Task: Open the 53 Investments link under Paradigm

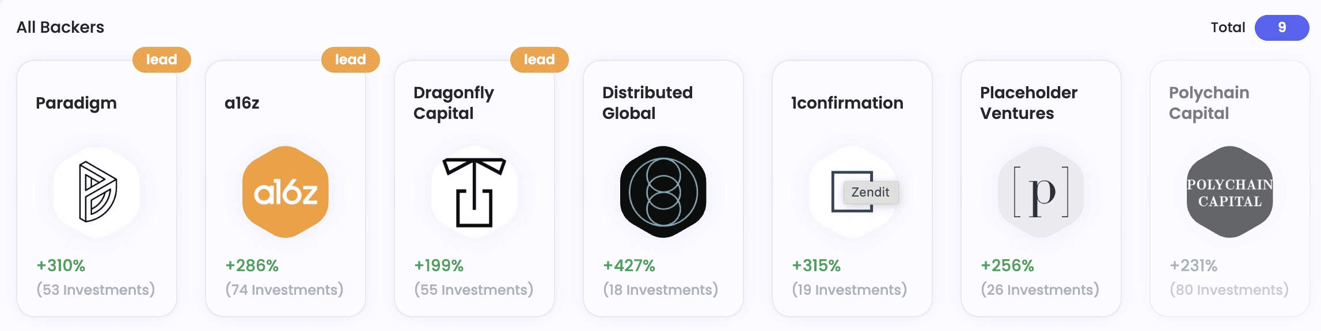Action: click(96, 289)
